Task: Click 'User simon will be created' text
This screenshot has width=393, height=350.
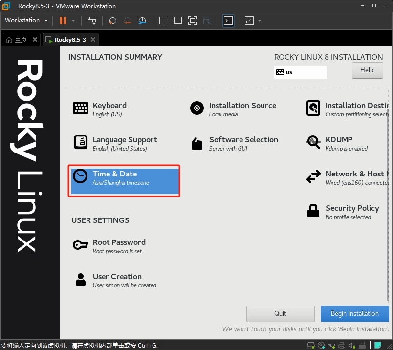Action: click(x=125, y=285)
